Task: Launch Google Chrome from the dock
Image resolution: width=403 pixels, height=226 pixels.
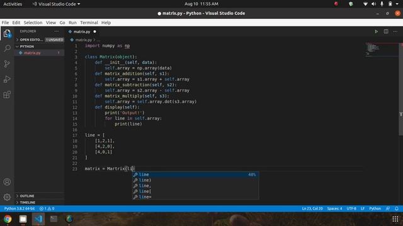Action: (x=8, y=219)
